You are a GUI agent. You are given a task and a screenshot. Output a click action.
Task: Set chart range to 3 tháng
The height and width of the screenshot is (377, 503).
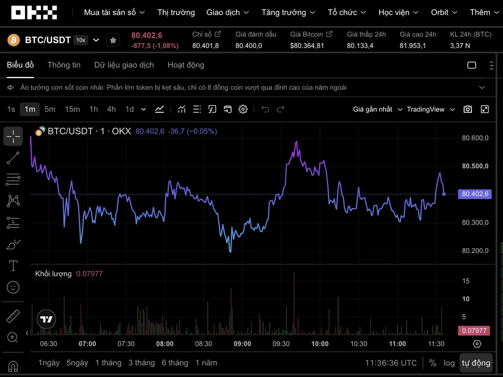tap(141, 363)
